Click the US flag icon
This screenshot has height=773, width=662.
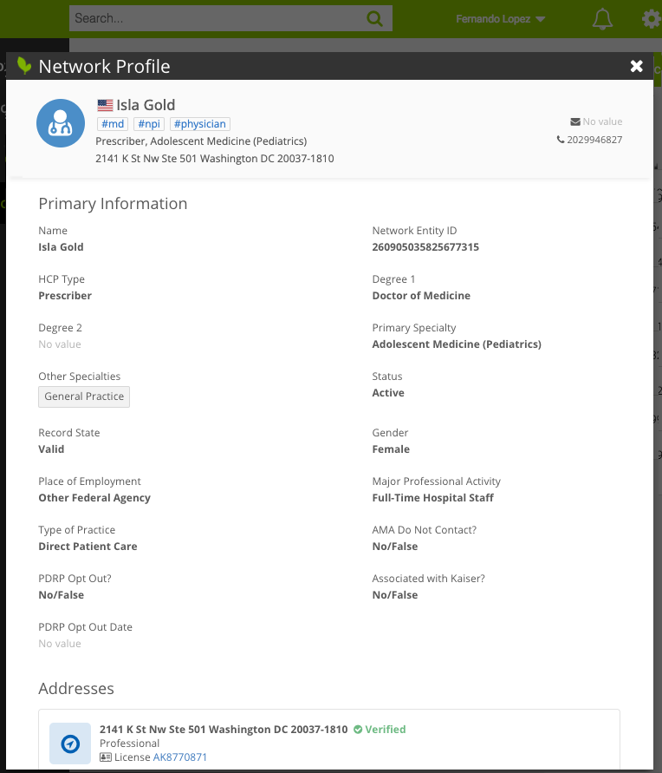[x=105, y=105]
